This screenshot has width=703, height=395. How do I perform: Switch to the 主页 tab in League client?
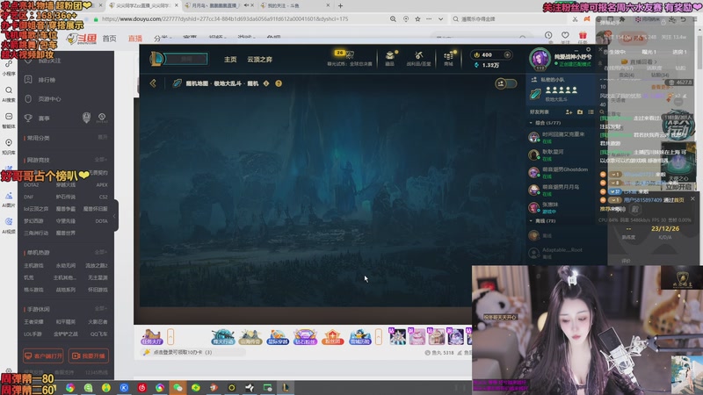(x=230, y=59)
